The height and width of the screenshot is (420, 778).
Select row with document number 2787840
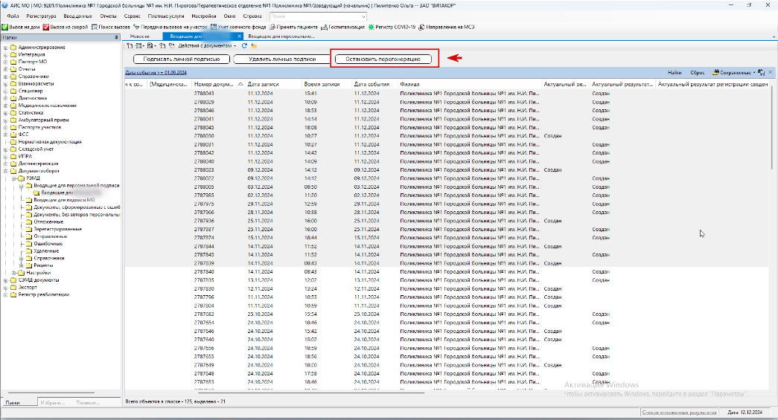[448, 272]
